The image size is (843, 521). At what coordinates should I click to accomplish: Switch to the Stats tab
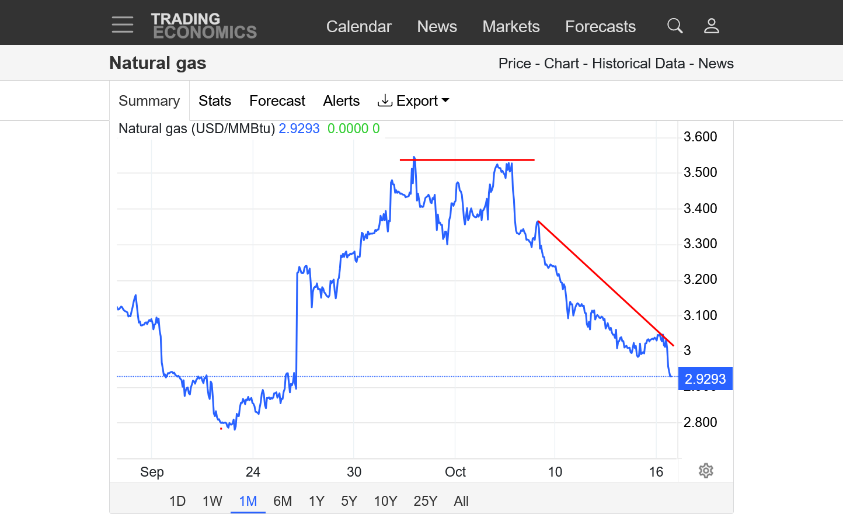point(215,101)
